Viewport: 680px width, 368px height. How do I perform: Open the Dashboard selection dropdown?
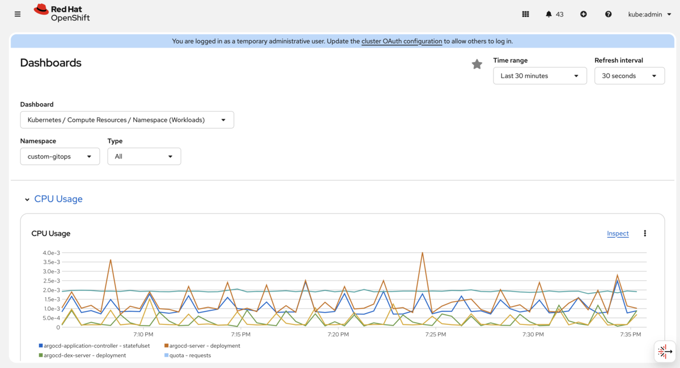pos(127,120)
